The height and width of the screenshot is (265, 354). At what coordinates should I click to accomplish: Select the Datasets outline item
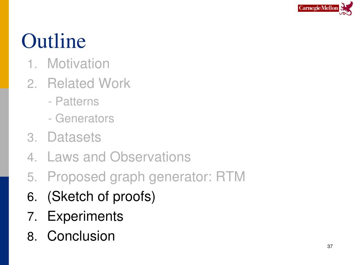point(74,137)
